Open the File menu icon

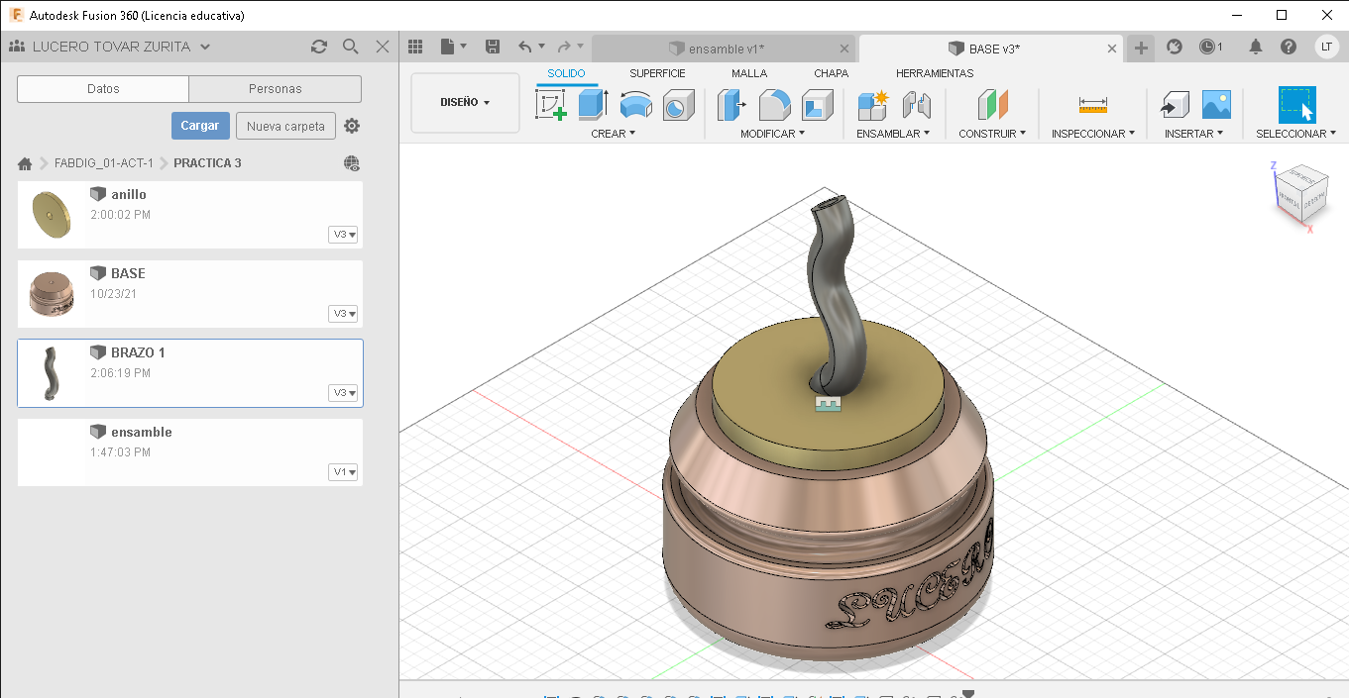point(453,47)
